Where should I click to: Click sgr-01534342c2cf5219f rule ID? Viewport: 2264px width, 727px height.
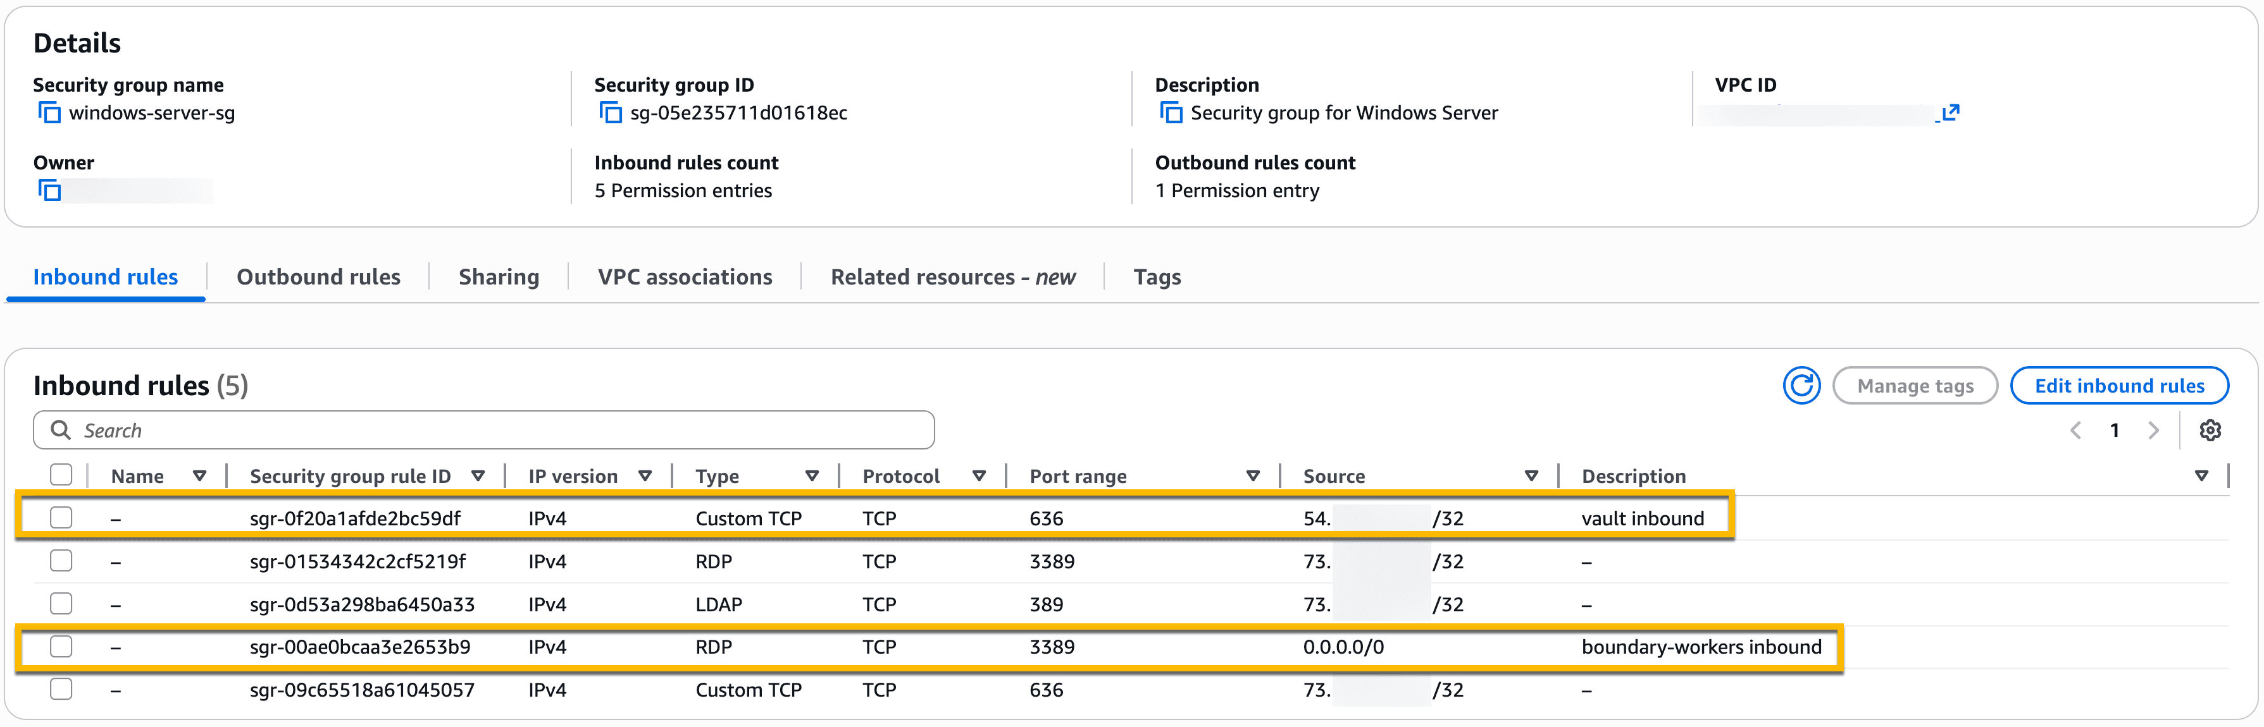click(x=358, y=561)
